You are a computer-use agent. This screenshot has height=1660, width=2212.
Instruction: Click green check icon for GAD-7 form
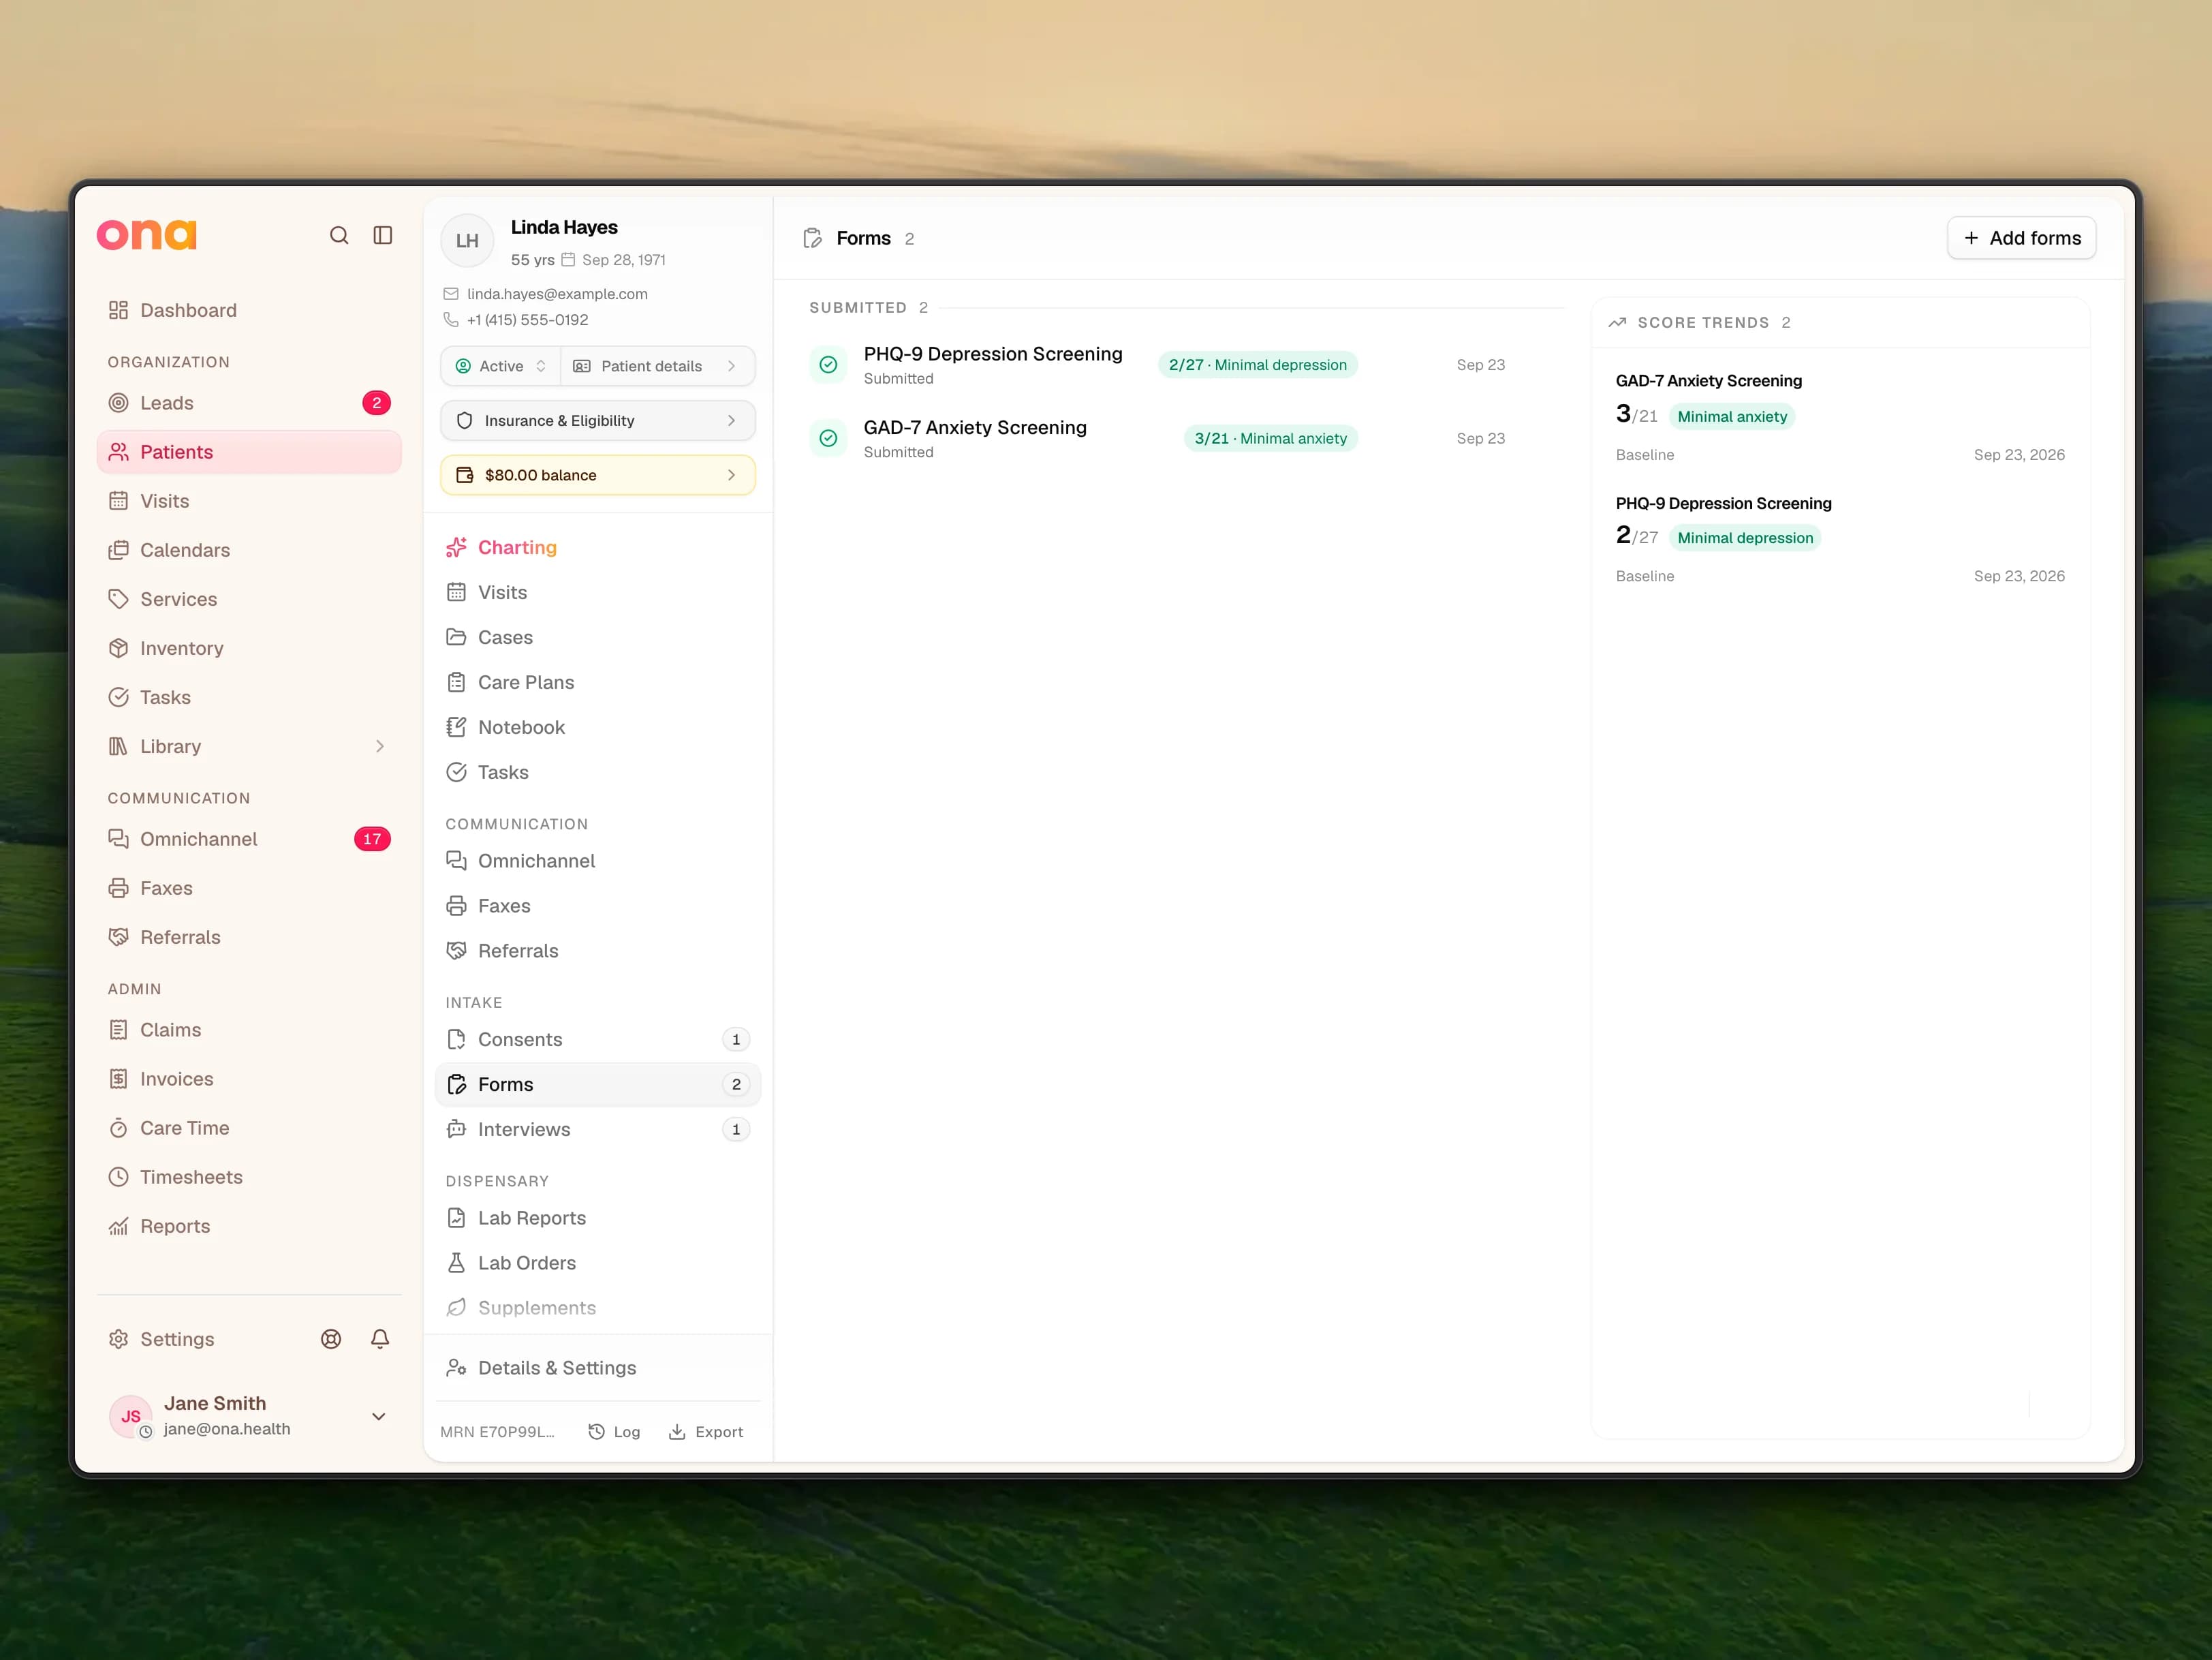point(828,438)
